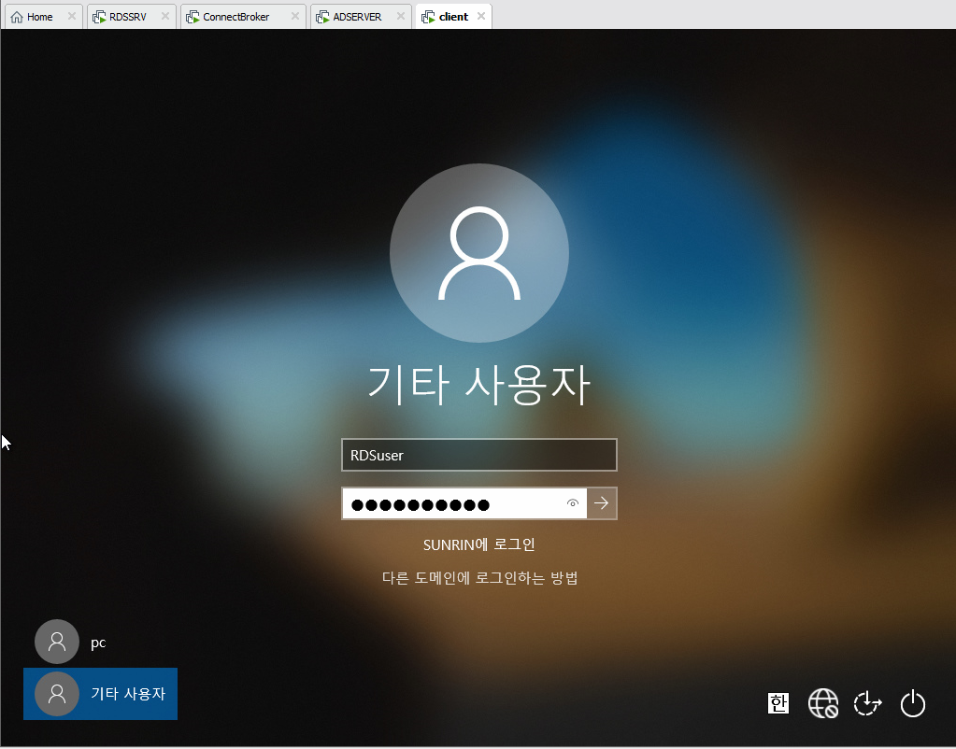Open the Ease of Access icon
Screen dimensions: 956x749
[867, 703]
